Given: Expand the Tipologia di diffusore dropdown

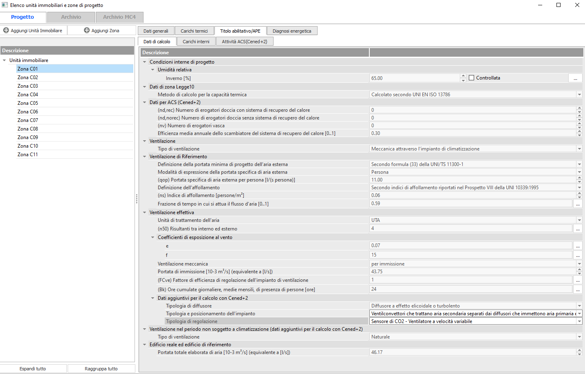Looking at the screenshot, I should coord(579,306).
